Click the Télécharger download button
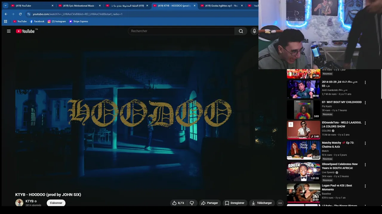 pos(262,203)
